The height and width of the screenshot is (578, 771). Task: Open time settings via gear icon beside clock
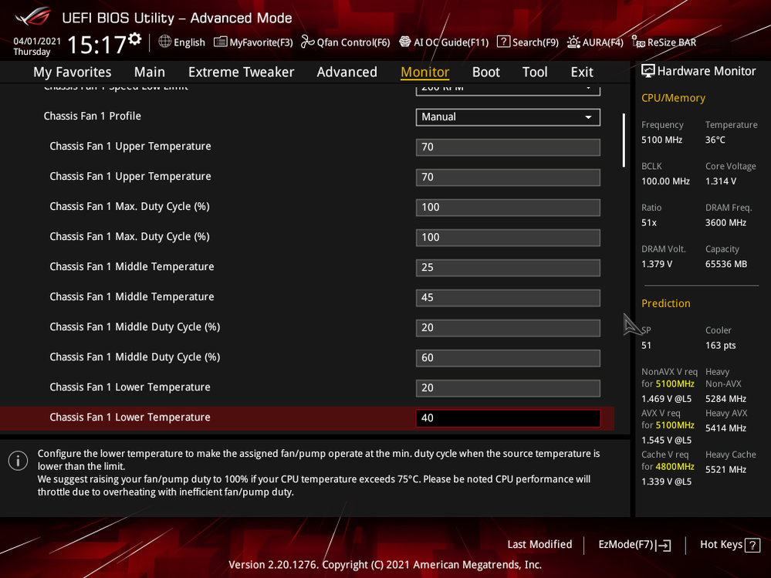pyautogui.click(x=135, y=39)
